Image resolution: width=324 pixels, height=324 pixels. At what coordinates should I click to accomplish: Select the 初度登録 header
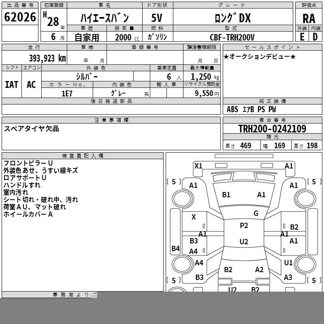[x=54, y=5]
